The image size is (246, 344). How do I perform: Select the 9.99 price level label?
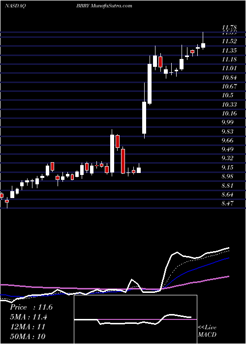click(x=228, y=122)
